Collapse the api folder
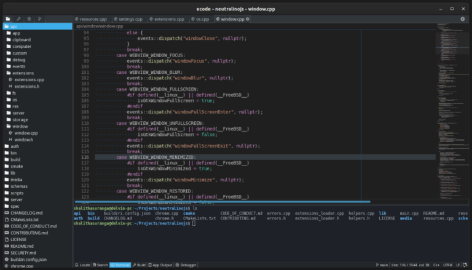472x270 pixels. pos(37,26)
